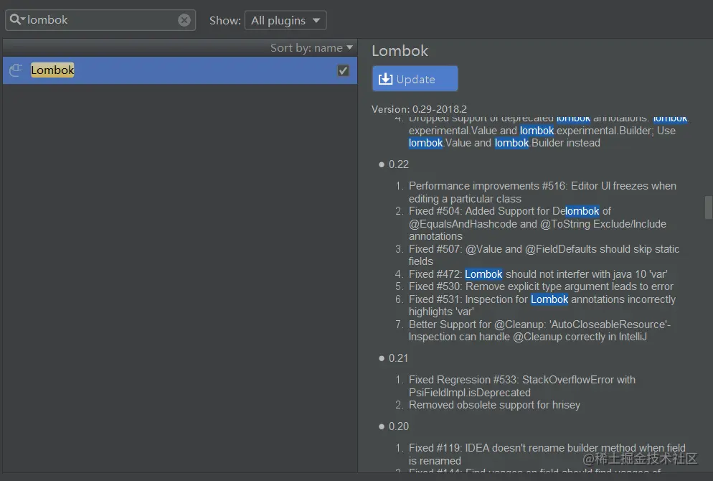Click 'Performance improvements #516' entry
The width and height of the screenshot is (713, 481).
[x=542, y=192]
